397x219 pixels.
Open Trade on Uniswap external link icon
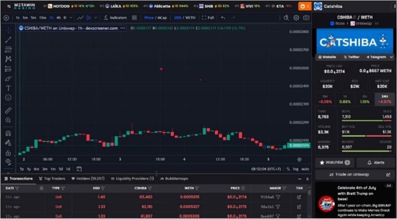coord(388,174)
